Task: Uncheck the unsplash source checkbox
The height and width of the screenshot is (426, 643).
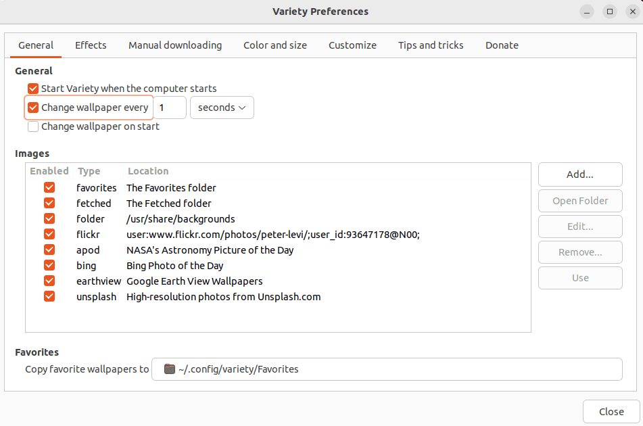Action: coord(49,296)
